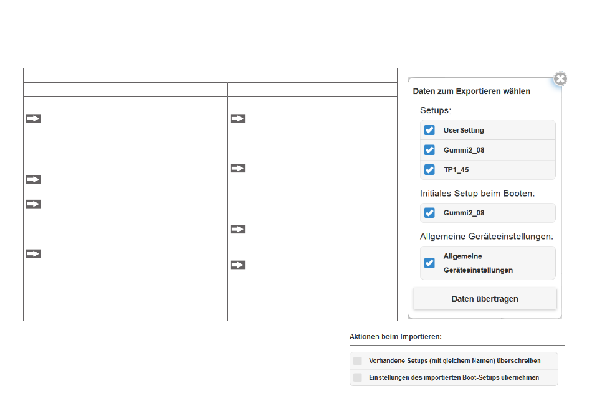This screenshot has height=414, width=592.
Task: Click the last arrow icon in left column
Action: 33,254
